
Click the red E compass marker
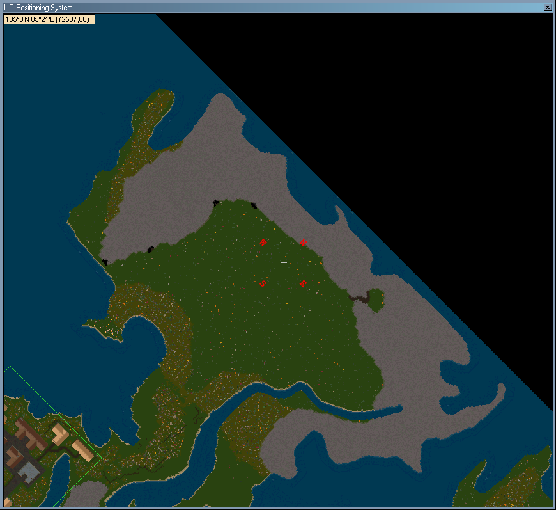(x=303, y=283)
